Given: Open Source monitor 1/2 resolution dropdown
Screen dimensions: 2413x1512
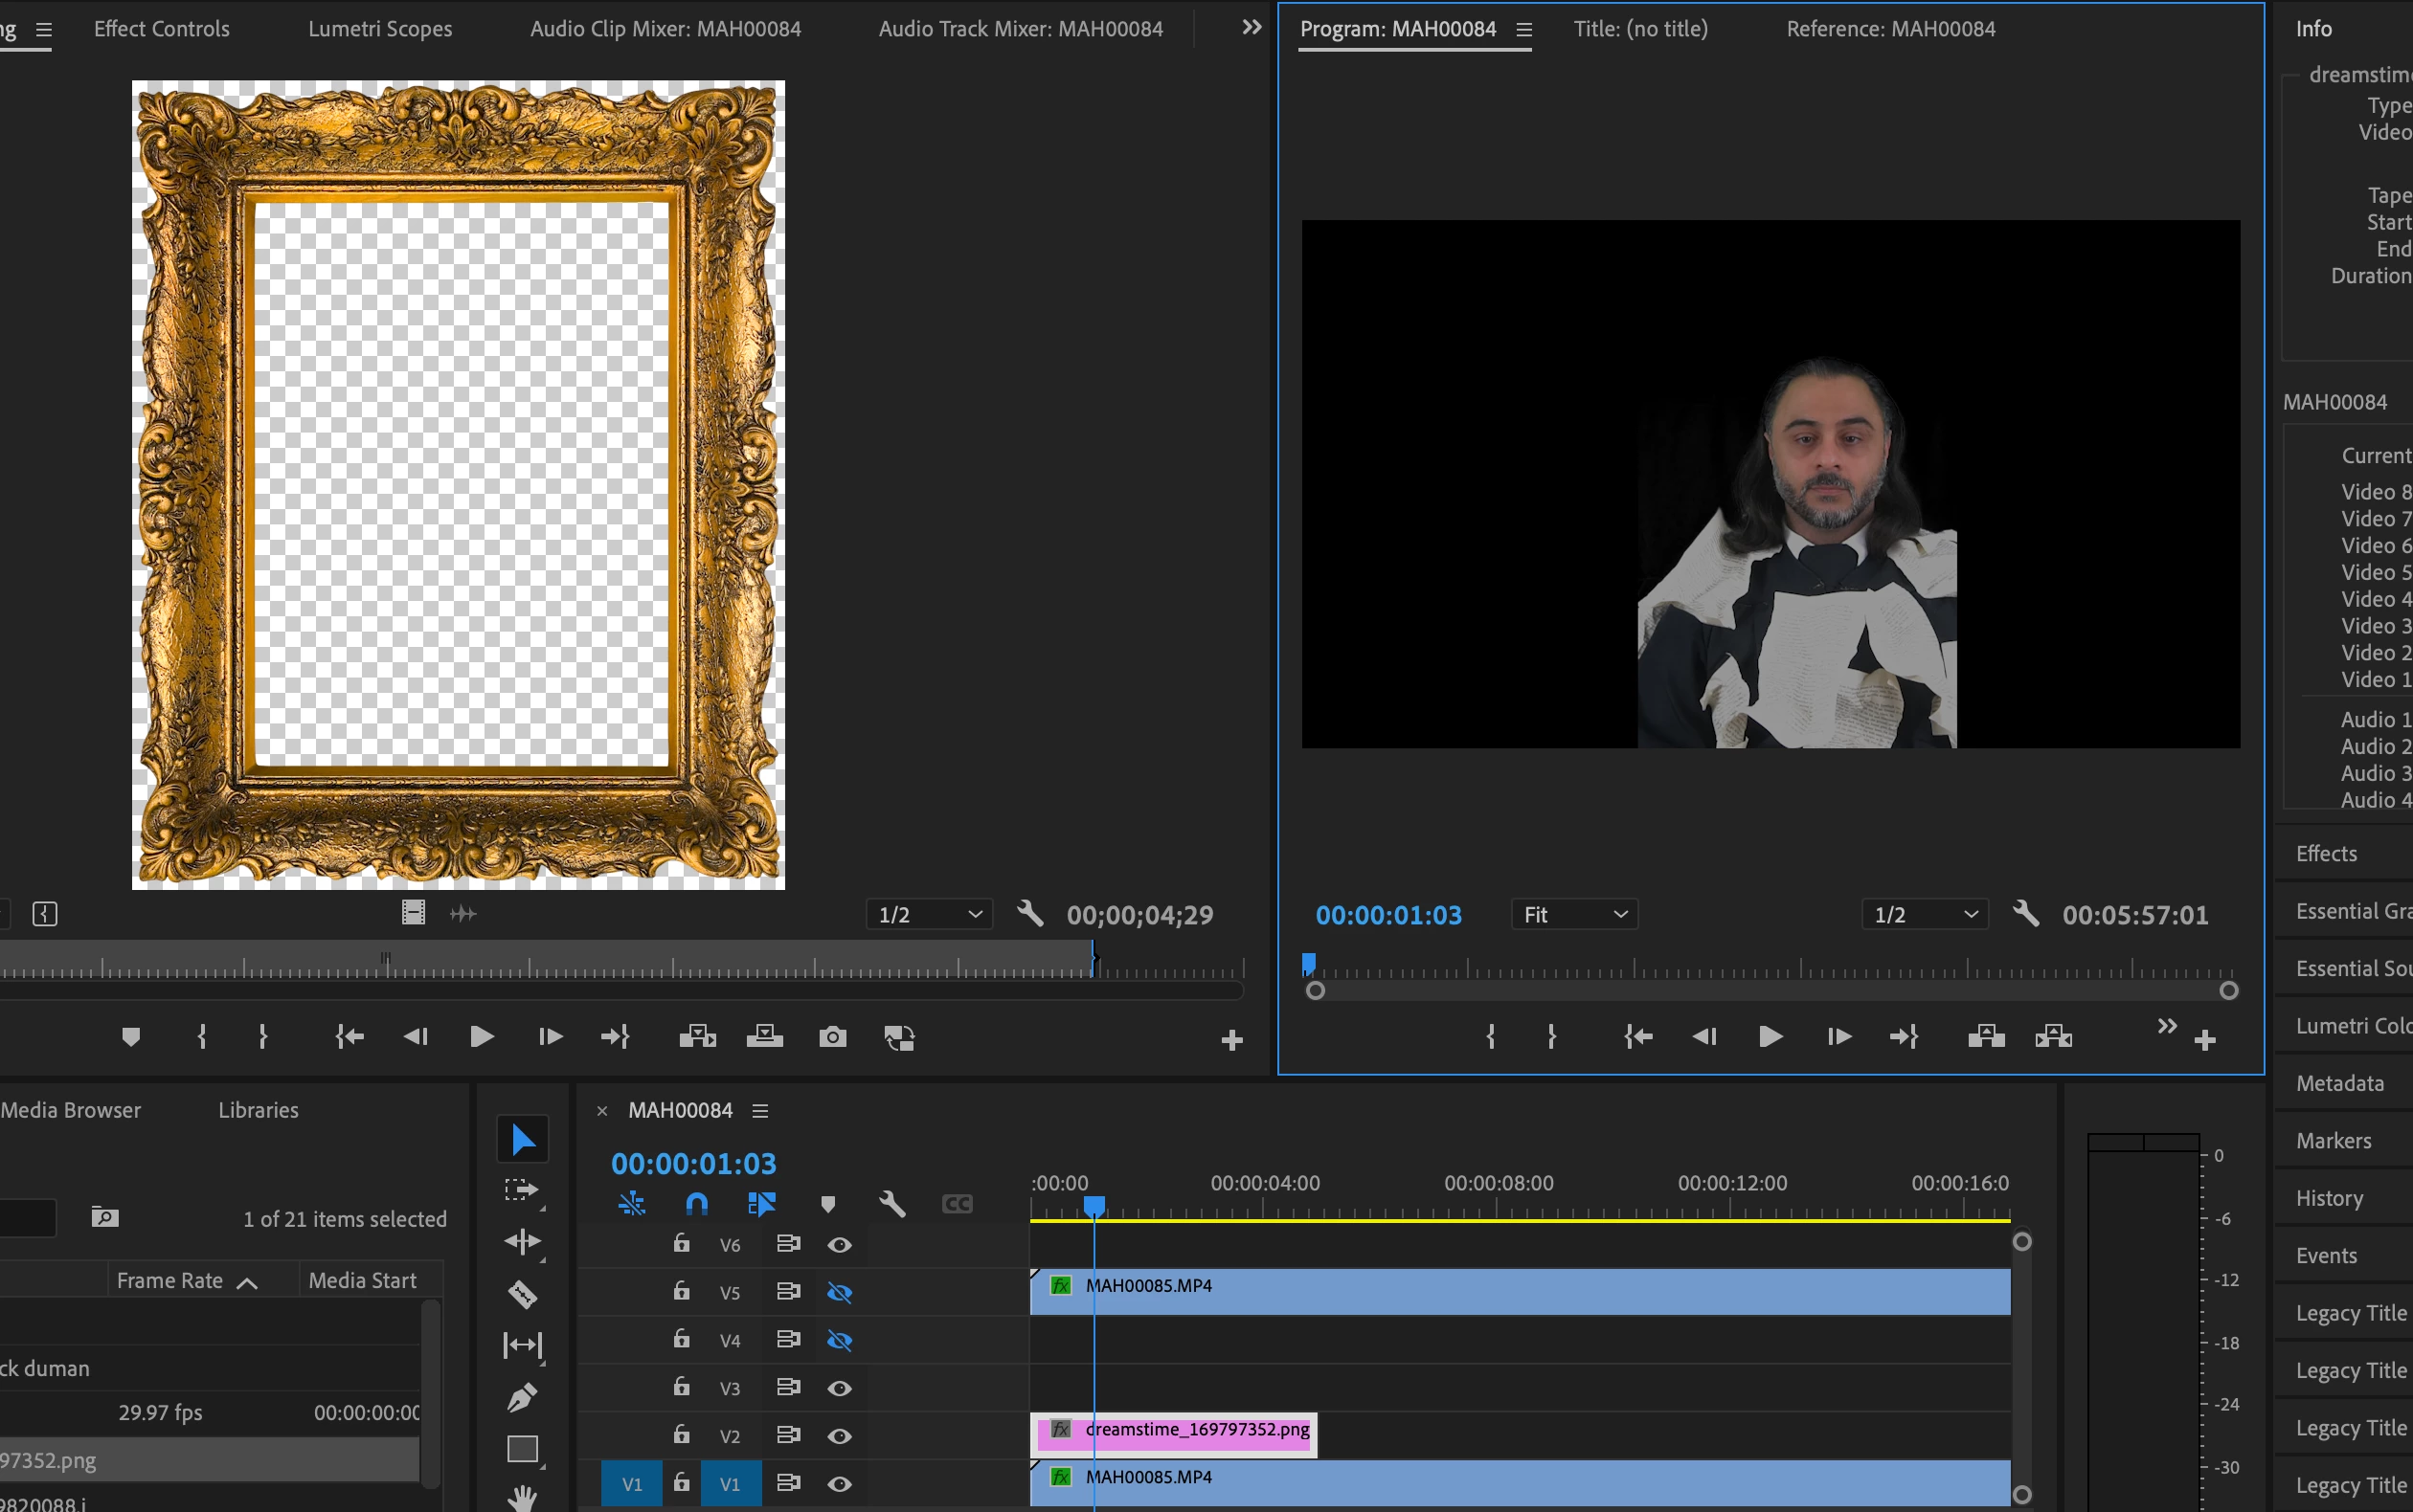Looking at the screenshot, I should pos(930,914).
